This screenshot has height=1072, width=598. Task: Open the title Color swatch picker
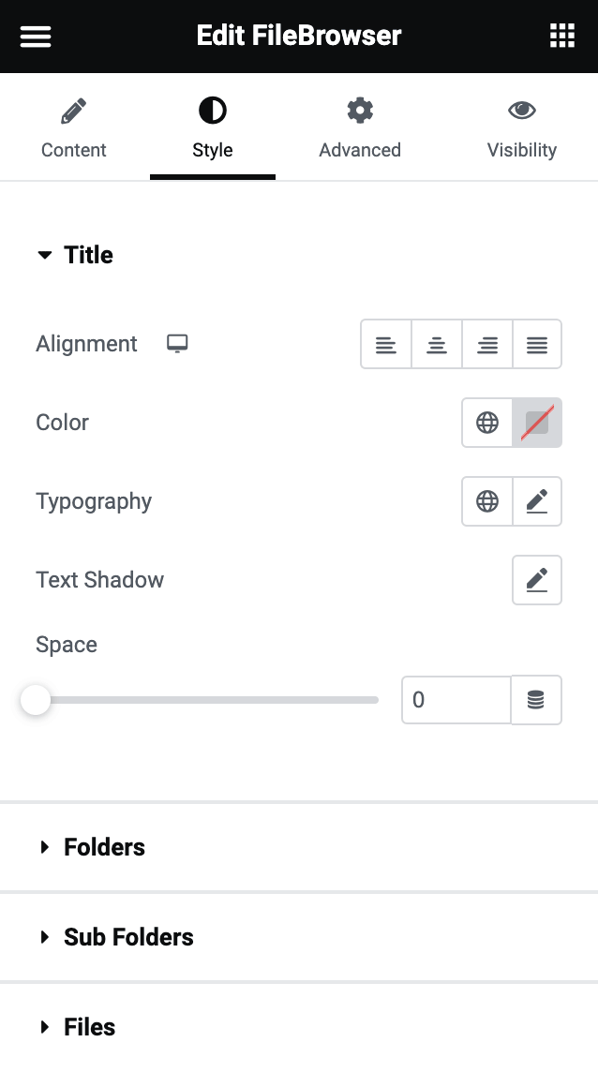(537, 423)
